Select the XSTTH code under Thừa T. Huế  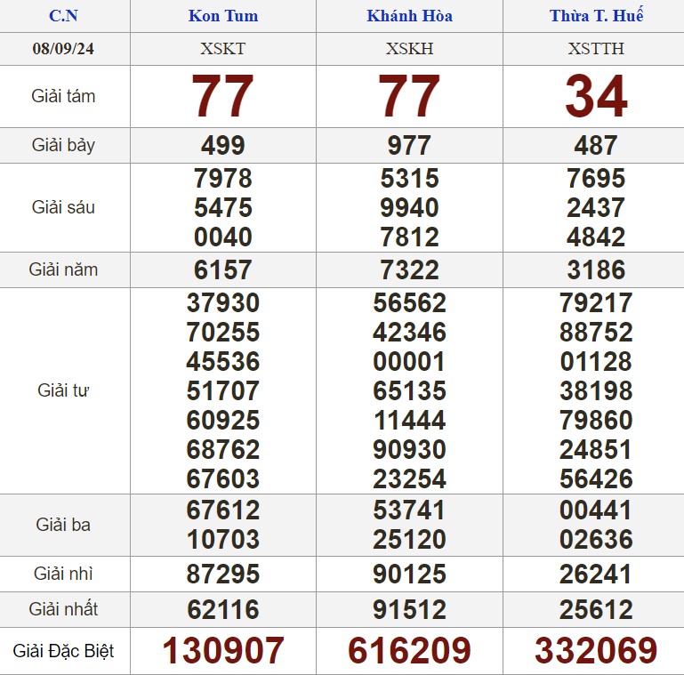[596, 49]
